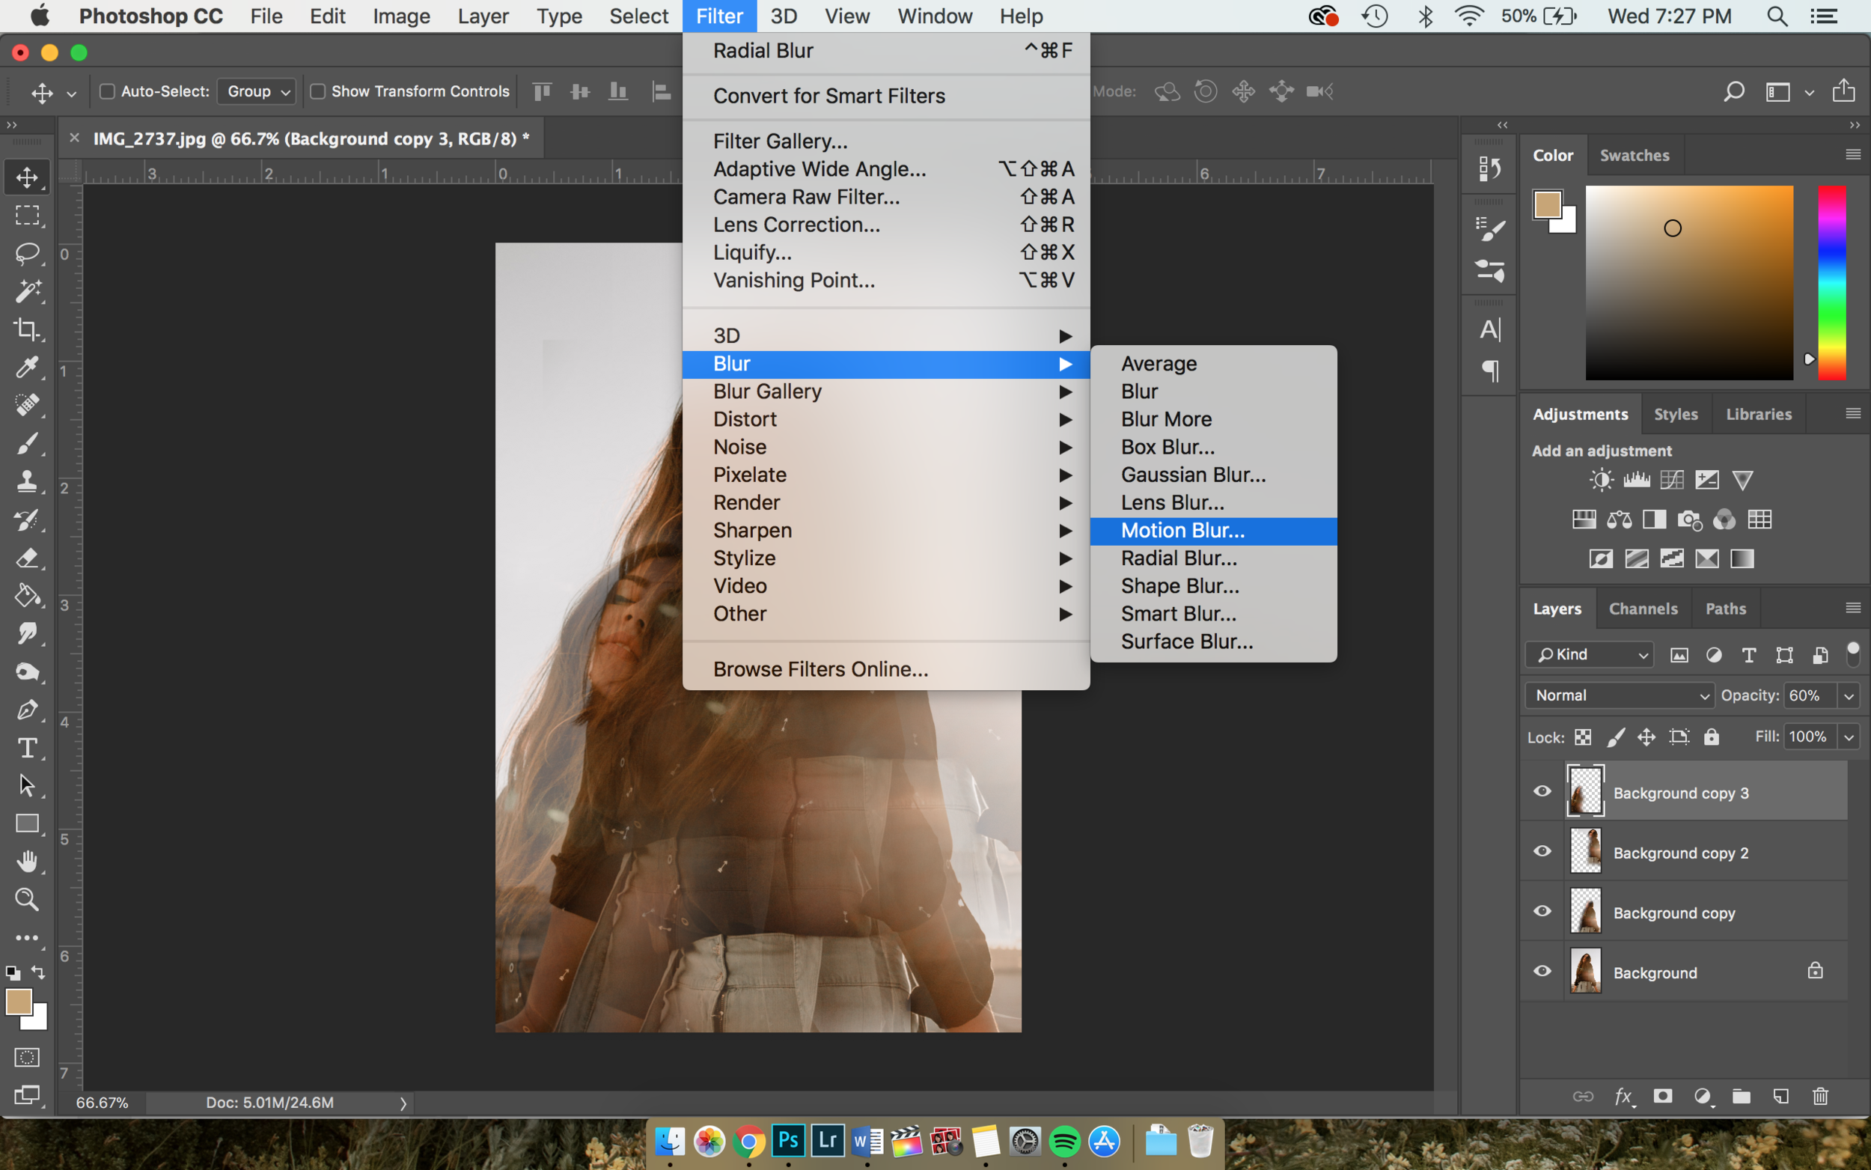The image size is (1871, 1170).
Task: Select the Clone Stamp tool
Action: click(27, 481)
